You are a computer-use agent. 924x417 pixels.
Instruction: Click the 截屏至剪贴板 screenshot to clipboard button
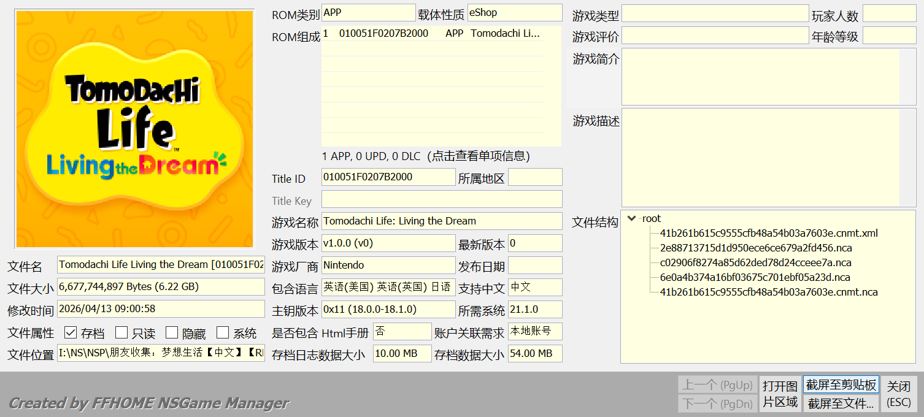pyautogui.click(x=841, y=385)
